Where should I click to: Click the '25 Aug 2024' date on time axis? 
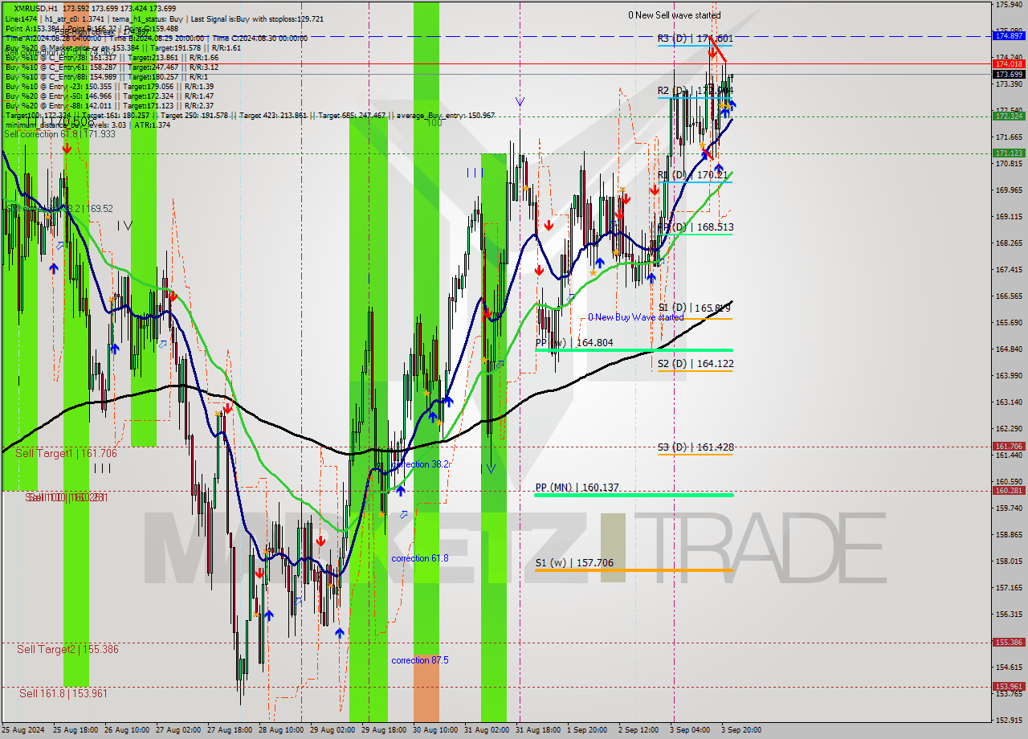coord(22,730)
